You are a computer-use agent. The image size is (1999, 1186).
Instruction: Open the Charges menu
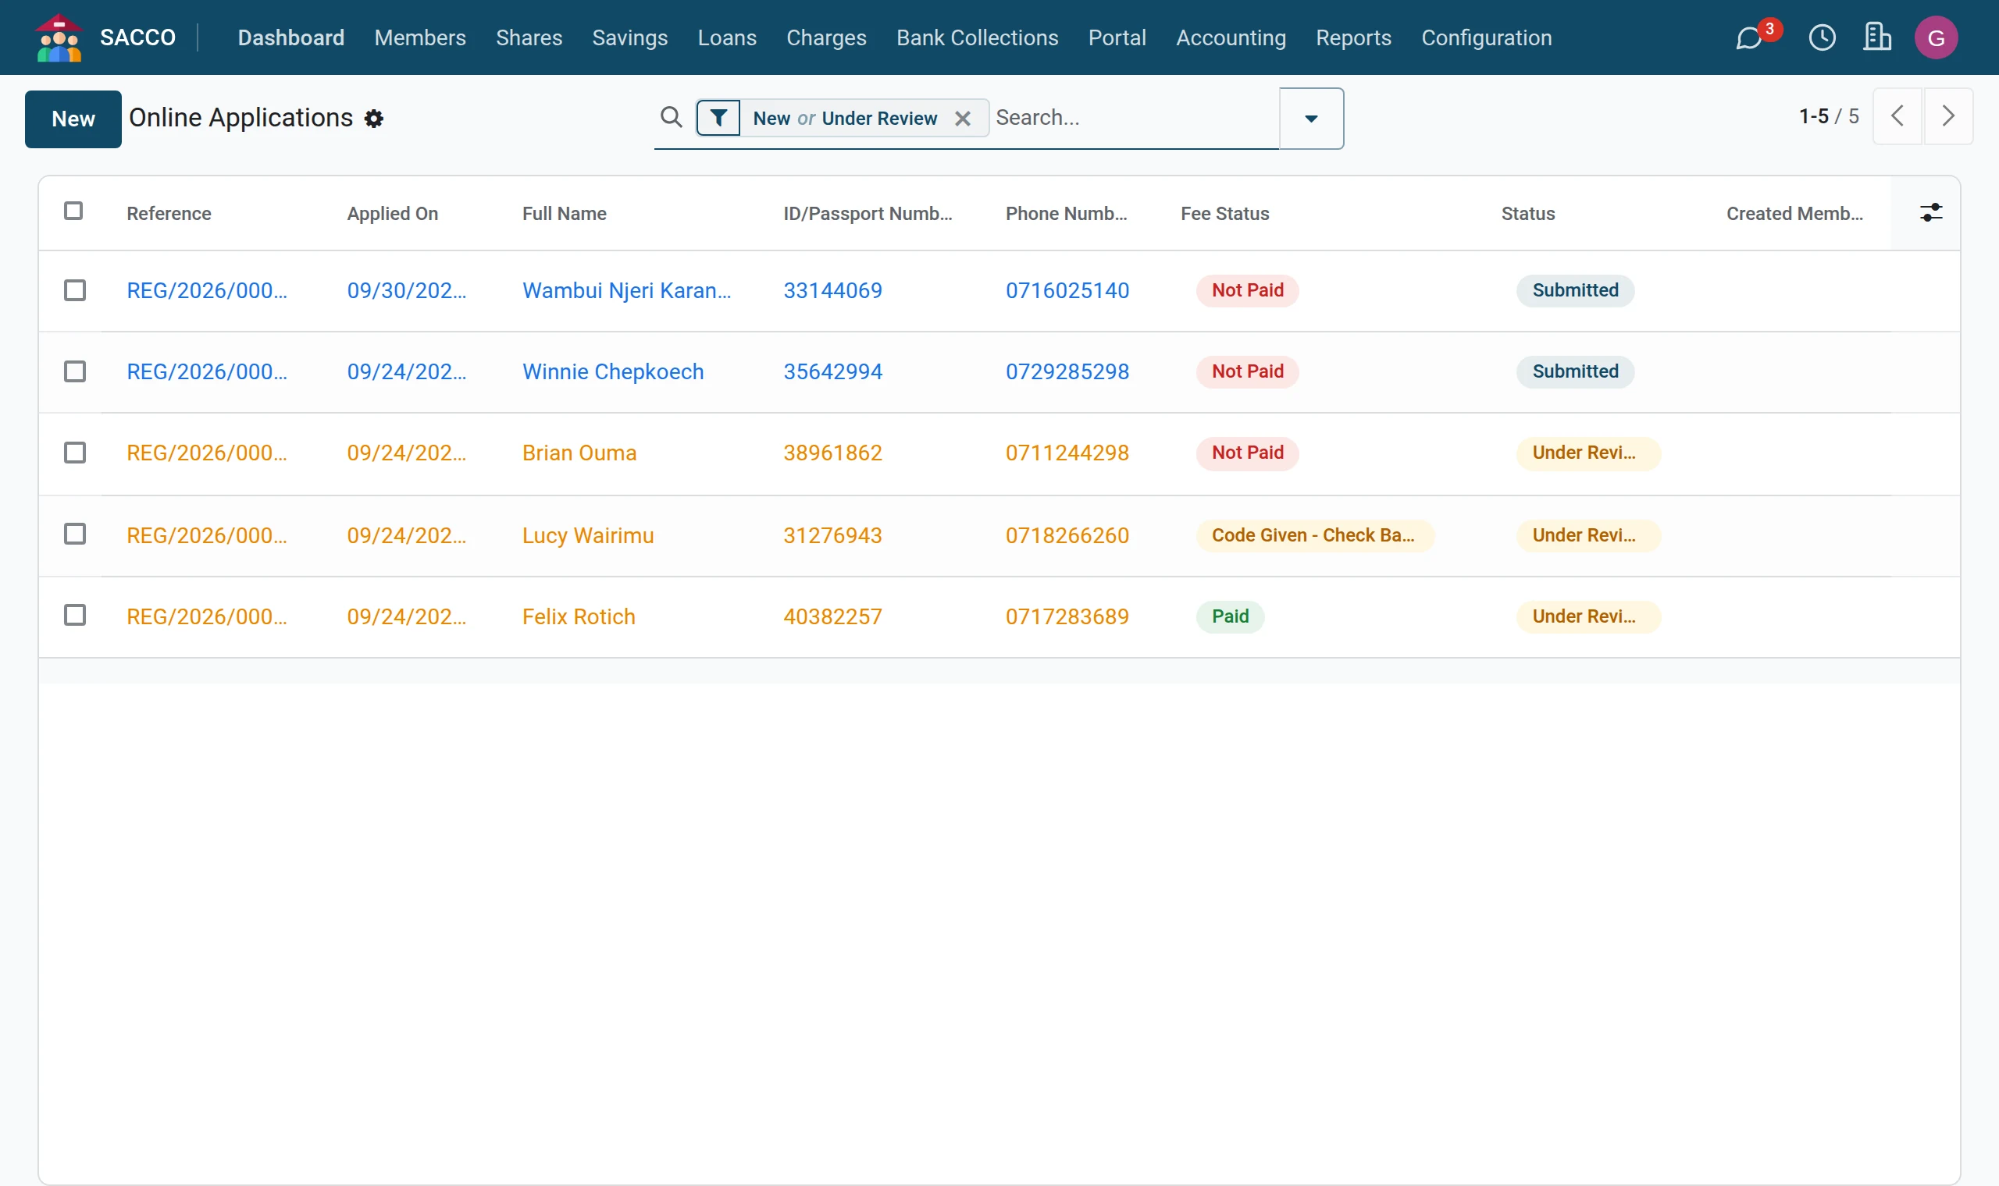click(x=826, y=37)
